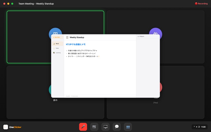Click the keyboard shortcut hint badge
This screenshot has width=211, height=132.
coord(200,127)
